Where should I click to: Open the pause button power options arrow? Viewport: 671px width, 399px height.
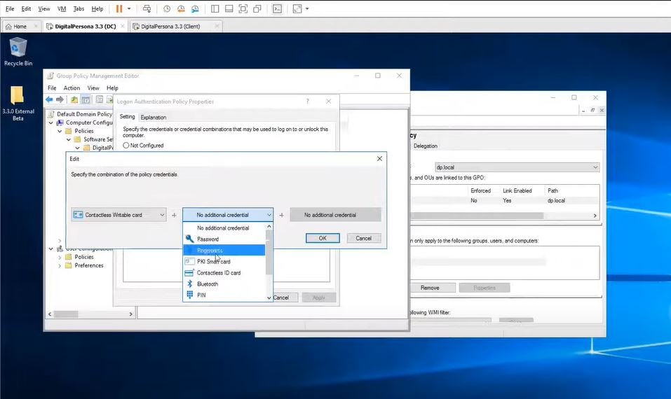point(129,8)
